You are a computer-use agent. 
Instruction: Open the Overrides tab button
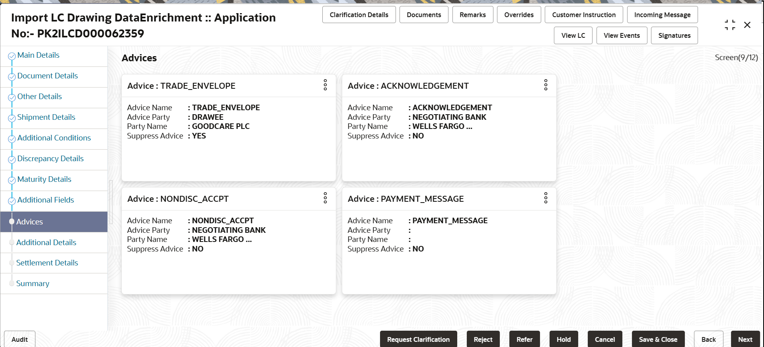click(519, 15)
